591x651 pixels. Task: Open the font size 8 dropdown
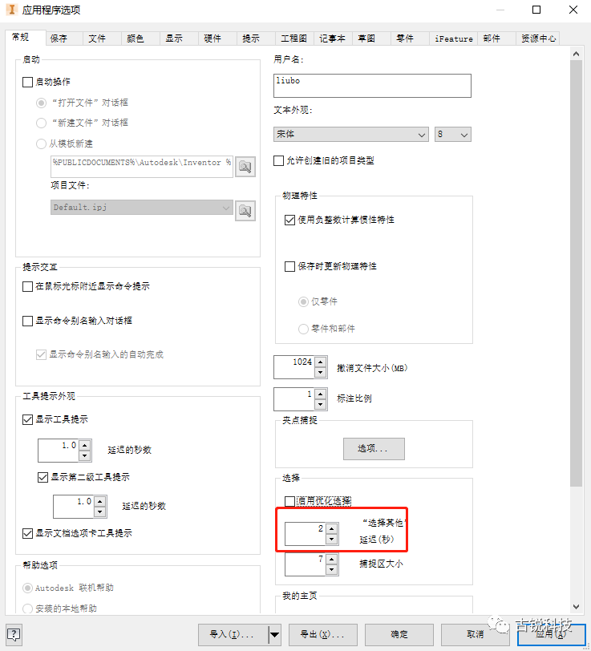[x=453, y=135]
